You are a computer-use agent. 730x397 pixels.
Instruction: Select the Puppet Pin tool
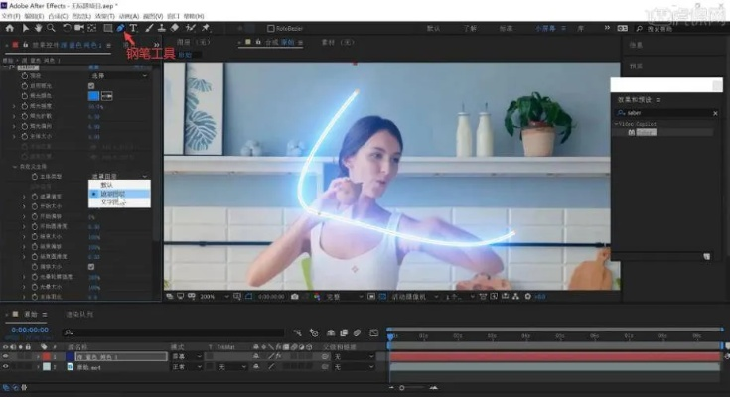pos(205,28)
